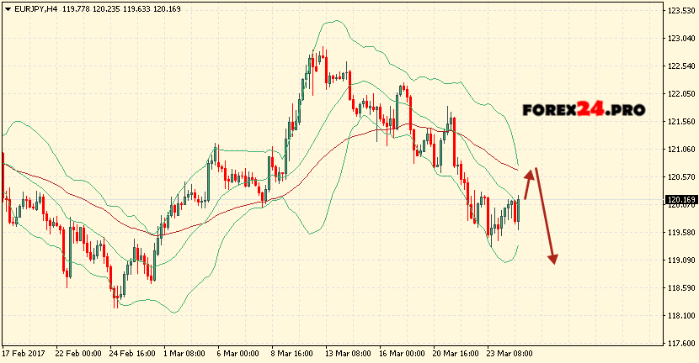Click the 23 Mar 08:00 time label
Viewport: 699px width, 363px height.
click(508, 355)
